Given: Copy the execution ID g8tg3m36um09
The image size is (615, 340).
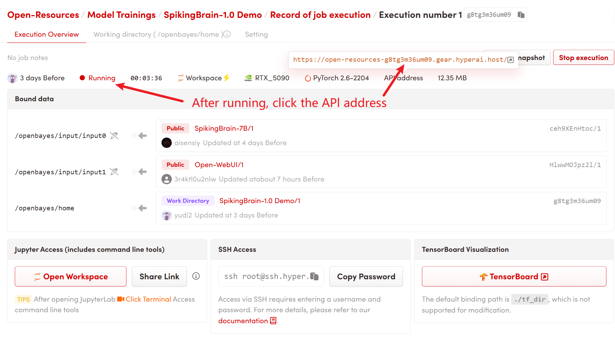Looking at the screenshot, I should tap(521, 15).
